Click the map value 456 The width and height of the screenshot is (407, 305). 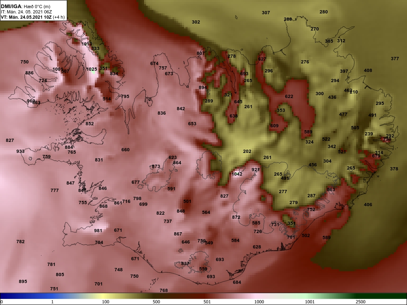(313, 165)
